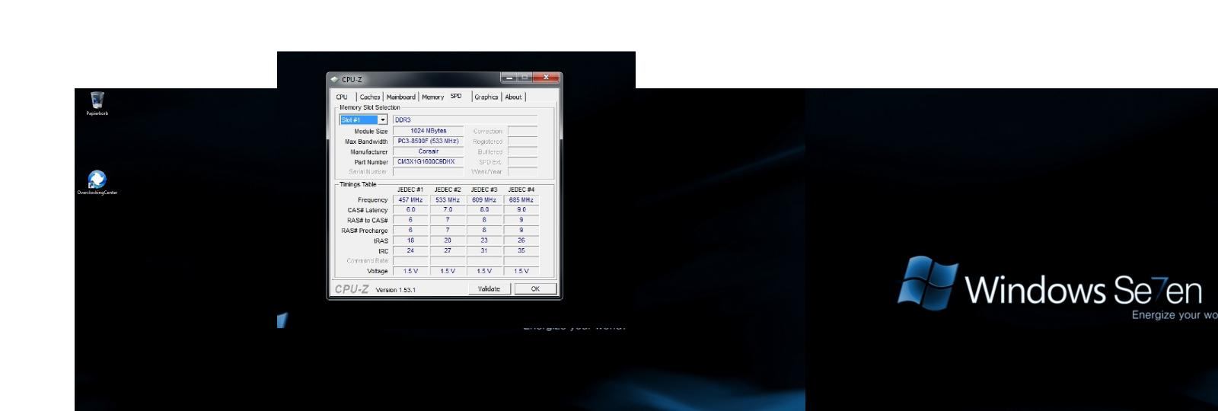Go to the Graphics tab

point(486,97)
